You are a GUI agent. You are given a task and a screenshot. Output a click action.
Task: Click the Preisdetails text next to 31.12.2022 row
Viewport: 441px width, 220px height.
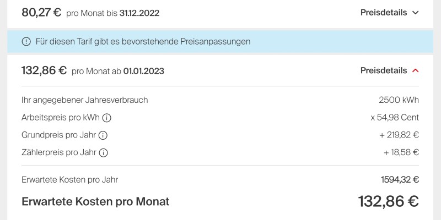[x=384, y=13]
